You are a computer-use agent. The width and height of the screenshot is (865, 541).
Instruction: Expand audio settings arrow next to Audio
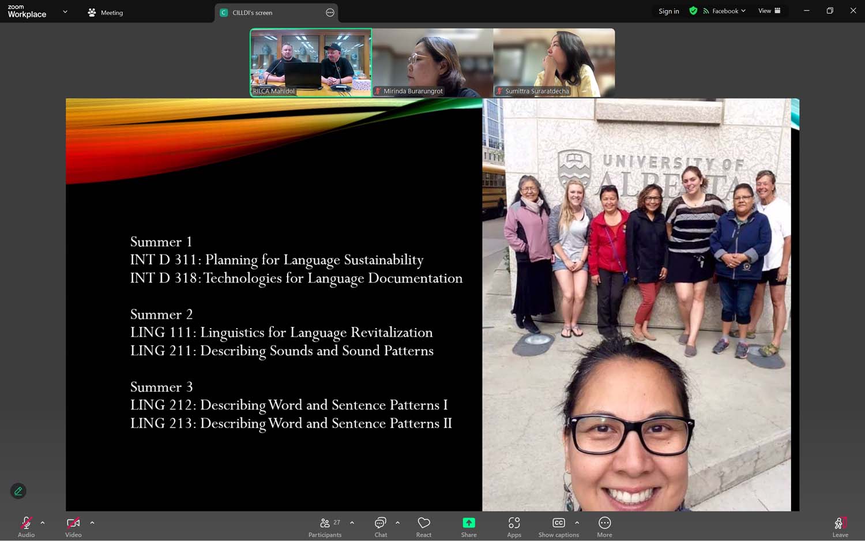click(x=43, y=523)
